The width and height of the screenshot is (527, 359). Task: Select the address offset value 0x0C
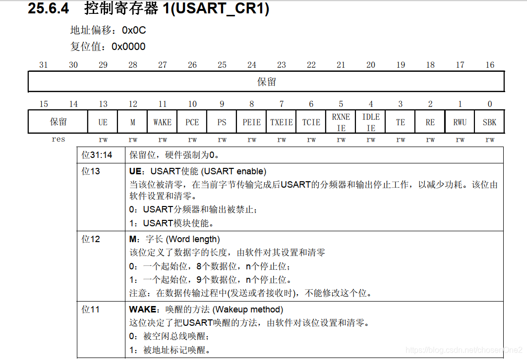point(134,30)
